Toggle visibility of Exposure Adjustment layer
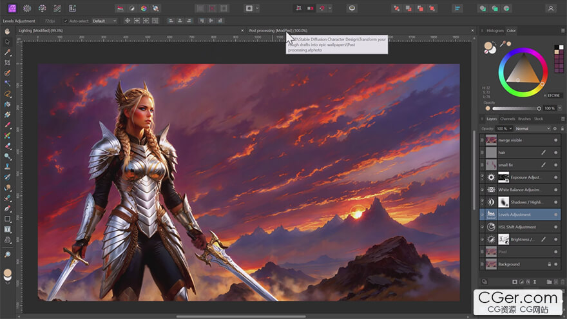Screen dimensions: 567x319 click(x=556, y=177)
